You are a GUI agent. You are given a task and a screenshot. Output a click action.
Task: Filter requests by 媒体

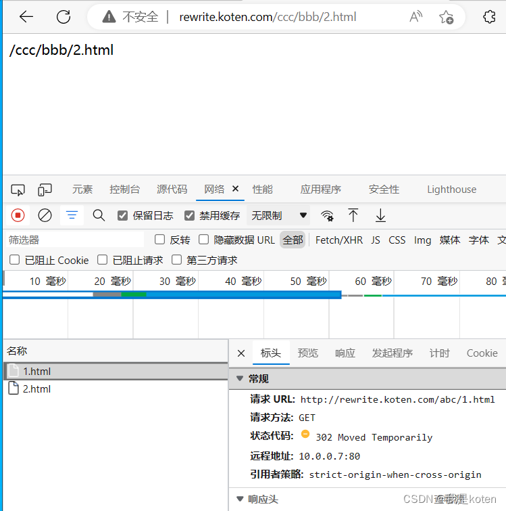pyautogui.click(x=450, y=240)
